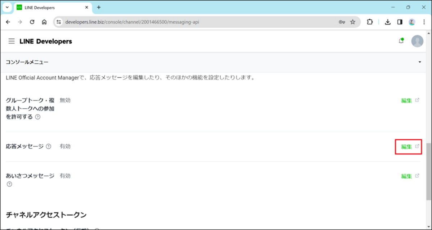Viewport: 432px width, 230px height.
Task: Open the user profile avatar
Action: [x=417, y=41]
